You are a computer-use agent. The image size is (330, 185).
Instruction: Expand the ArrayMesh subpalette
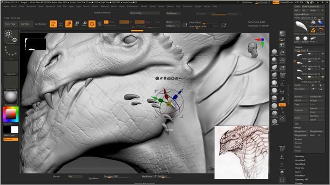(x=300, y=160)
